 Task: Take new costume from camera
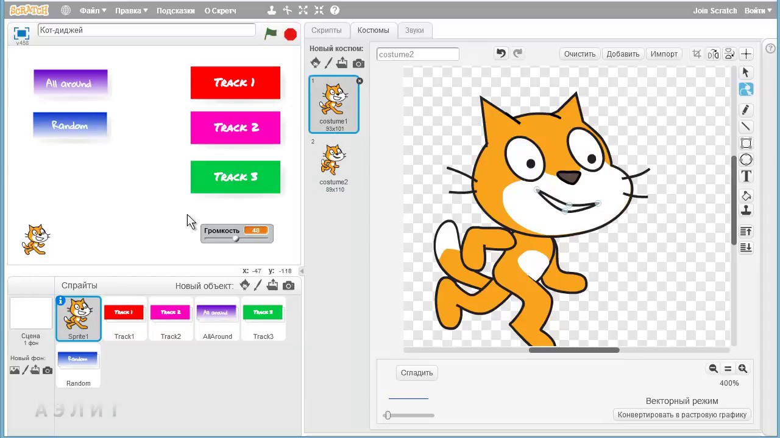[358, 63]
